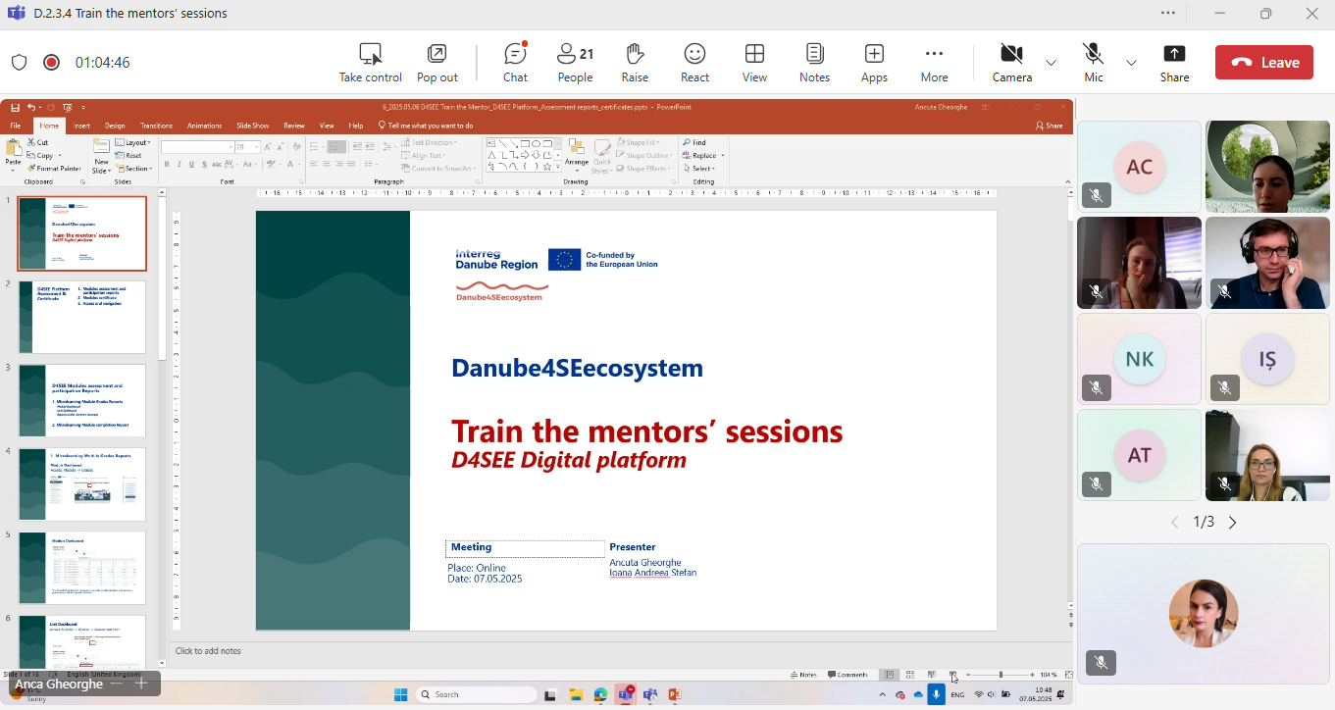The image size is (1335, 710).
Task: Open the File tab in PowerPoint
Action: (x=15, y=126)
